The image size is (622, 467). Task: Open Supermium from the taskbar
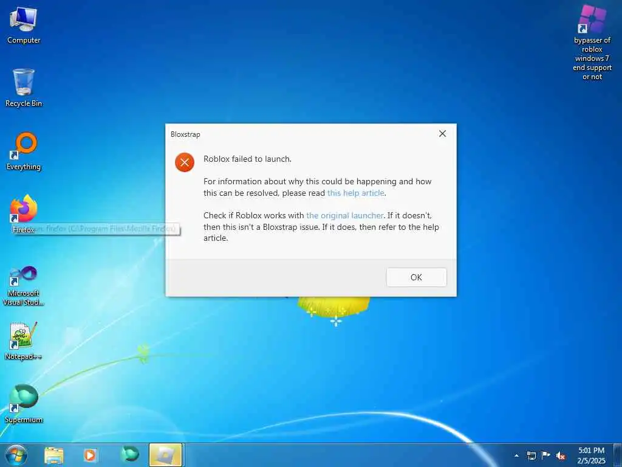tap(130, 454)
